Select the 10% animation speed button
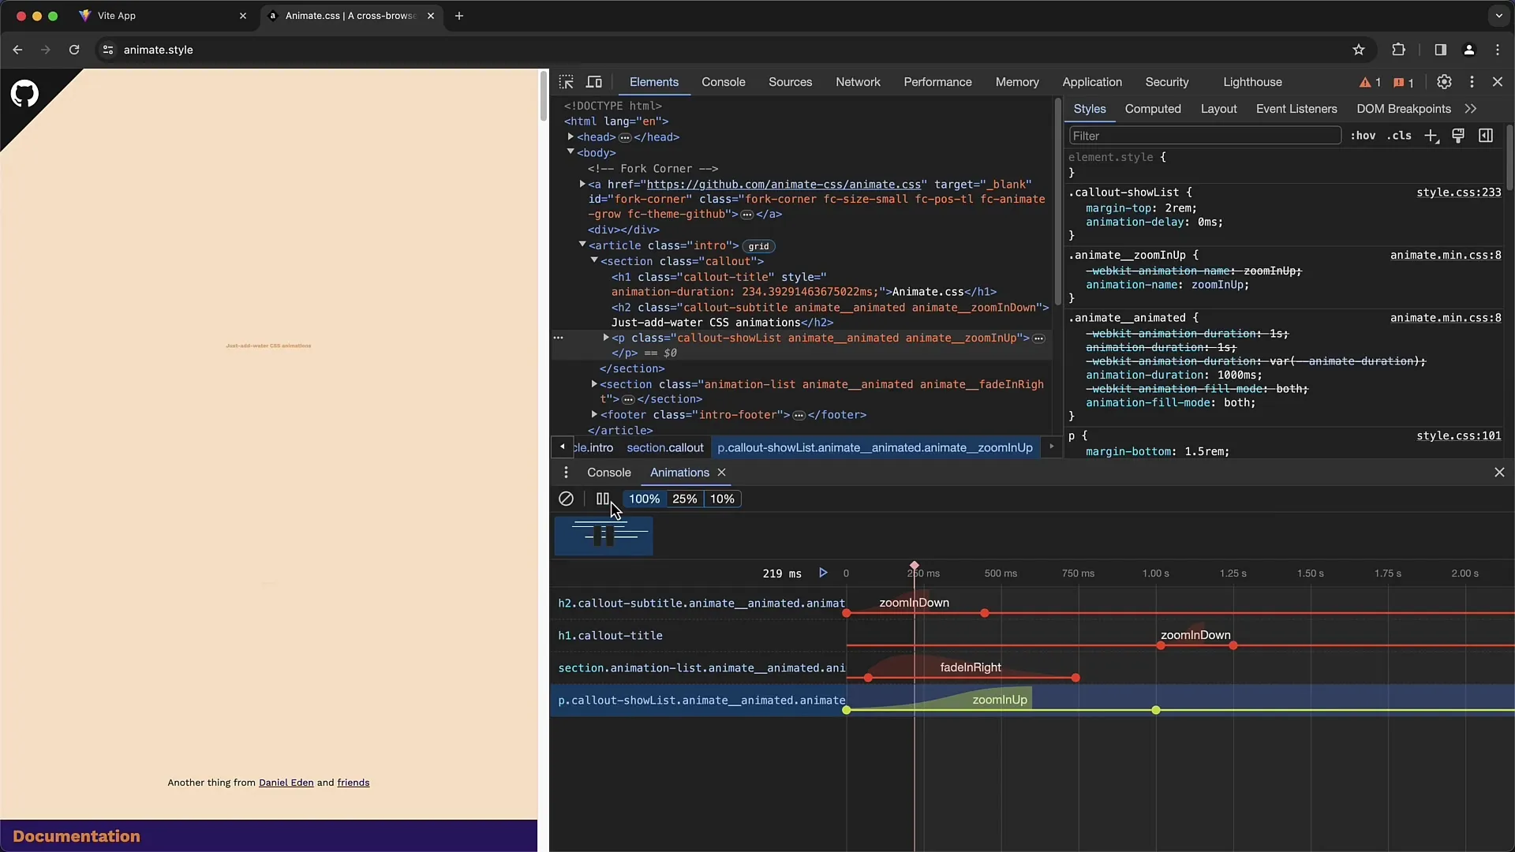The width and height of the screenshot is (1515, 852). coord(722,499)
